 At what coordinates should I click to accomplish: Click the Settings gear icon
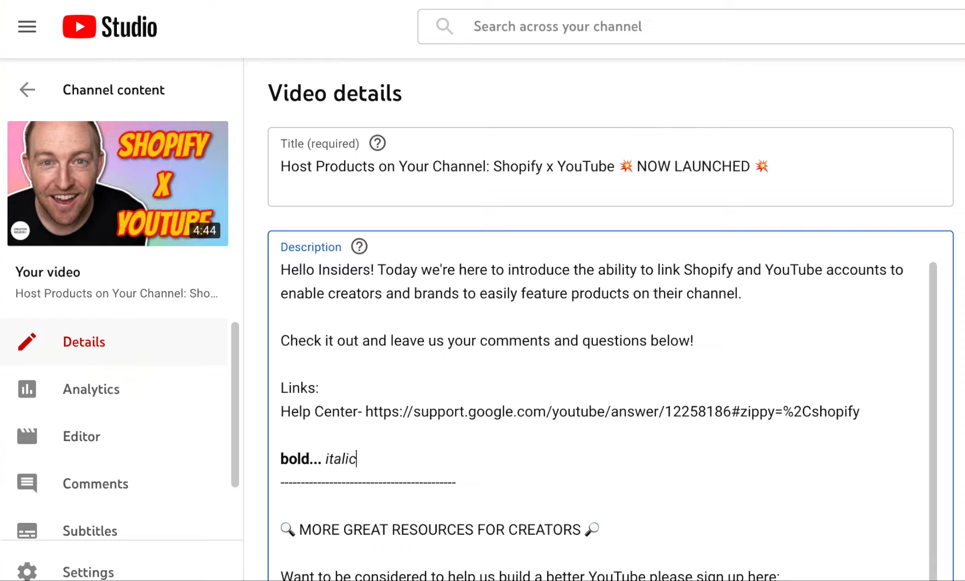pyautogui.click(x=27, y=571)
